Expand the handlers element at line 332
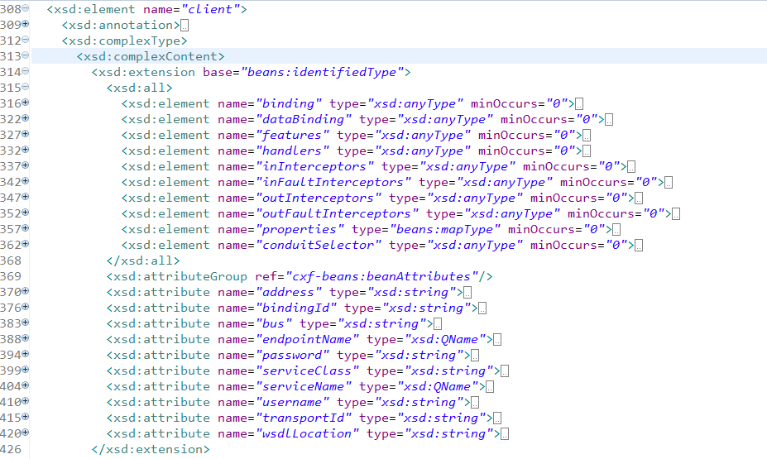Image resolution: width=767 pixels, height=459 pixels. [x=25, y=149]
